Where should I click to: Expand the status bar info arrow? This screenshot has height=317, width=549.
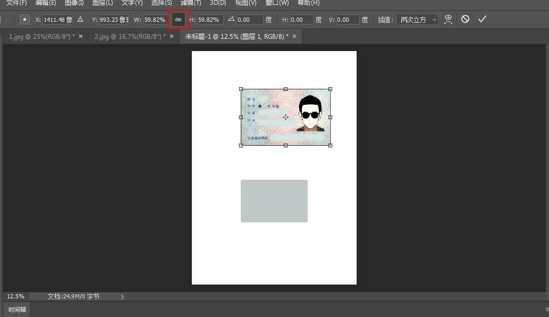(122, 296)
